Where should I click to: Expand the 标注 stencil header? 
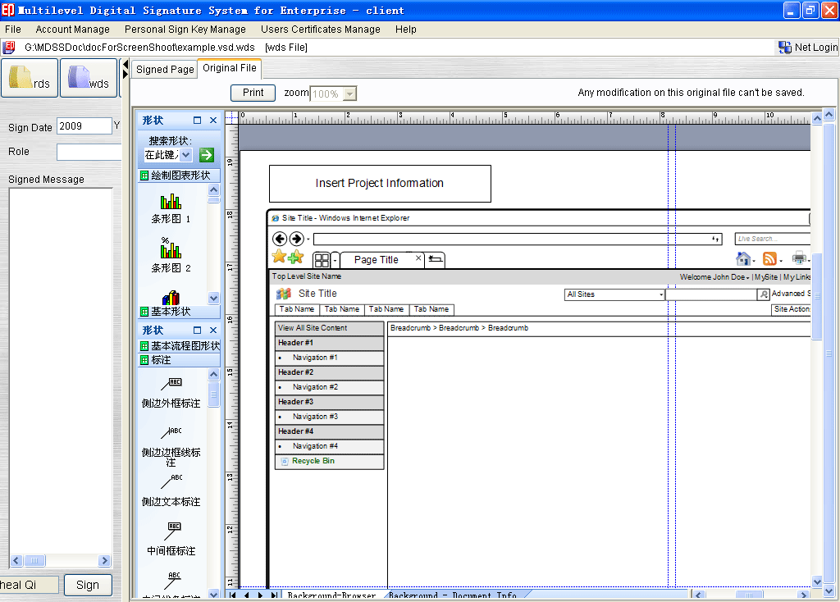click(179, 360)
